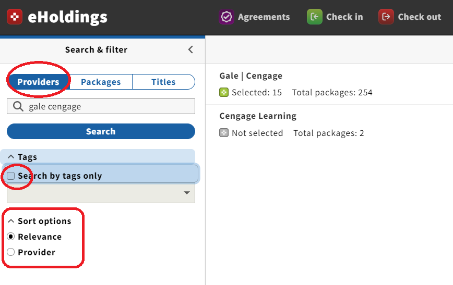Select the Provider sort option
This screenshot has height=285, width=453.
10,252
